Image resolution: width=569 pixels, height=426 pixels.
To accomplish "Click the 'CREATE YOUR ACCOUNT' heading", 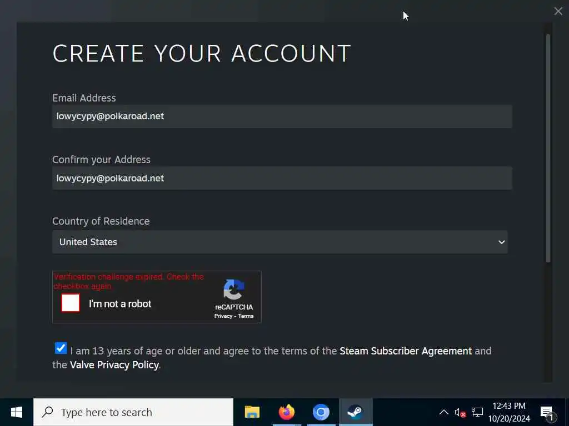I will click(202, 54).
